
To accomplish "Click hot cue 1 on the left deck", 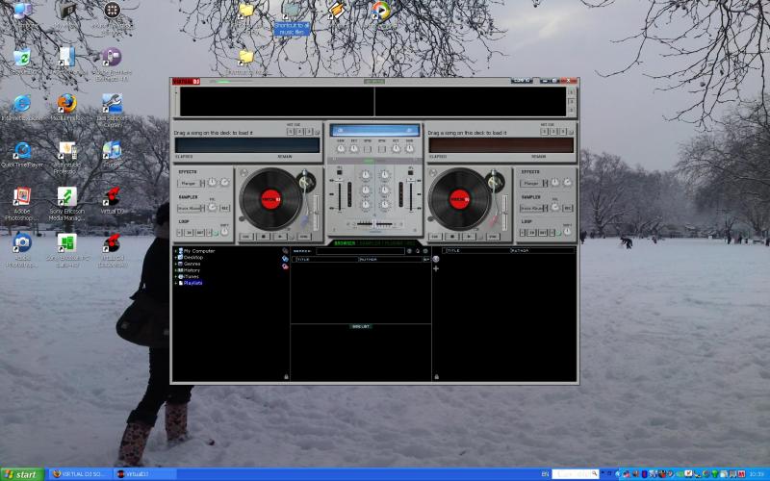I will coord(291,131).
